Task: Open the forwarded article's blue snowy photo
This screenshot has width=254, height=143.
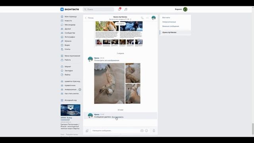Action: click(131, 26)
